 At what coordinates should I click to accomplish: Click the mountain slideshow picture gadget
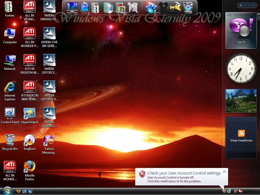[x=241, y=101]
